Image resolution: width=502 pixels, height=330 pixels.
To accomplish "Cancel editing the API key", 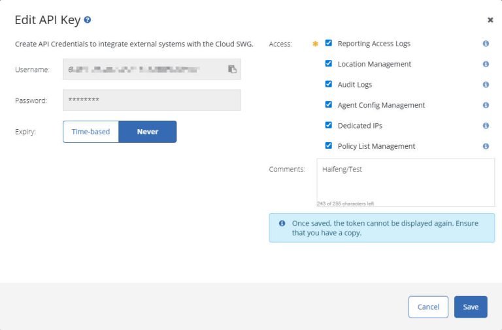I will click(x=428, y=307).
